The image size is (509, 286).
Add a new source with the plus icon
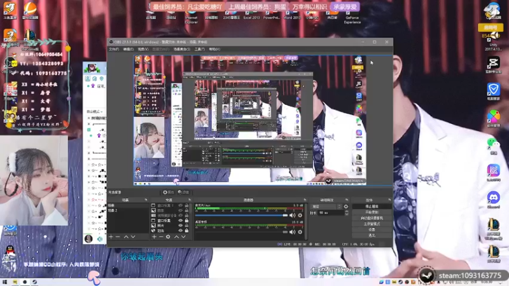(154, 237)
